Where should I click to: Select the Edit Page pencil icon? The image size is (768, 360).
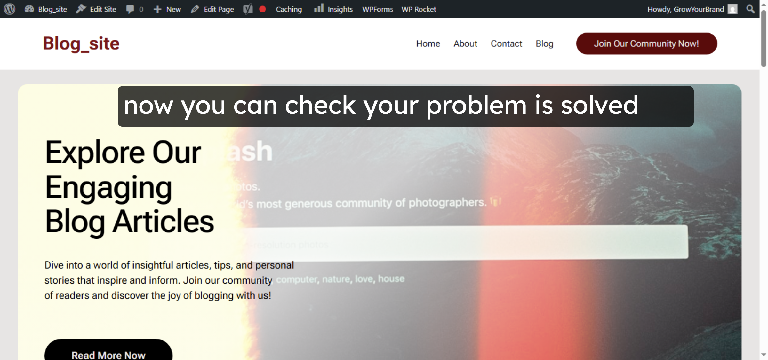pos(195,9)
